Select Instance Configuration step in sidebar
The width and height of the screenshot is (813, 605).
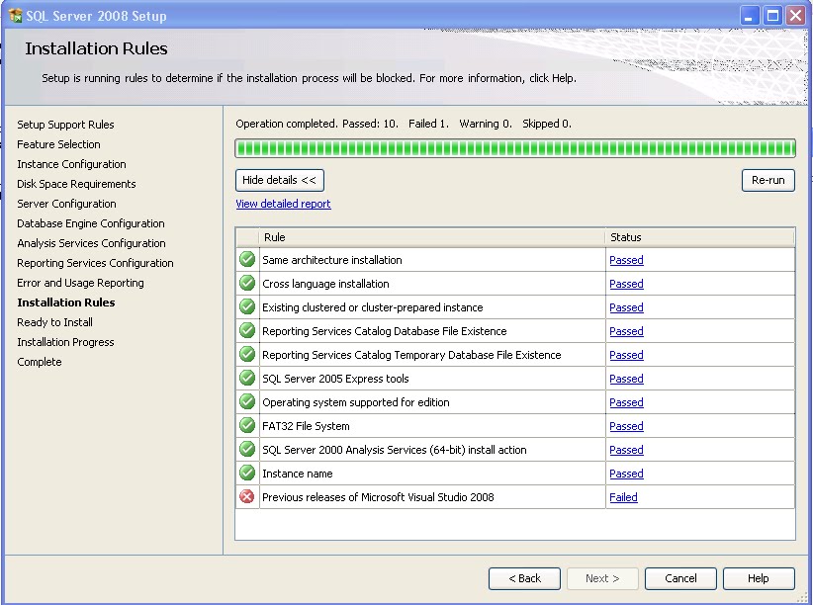tap(71, 164)
